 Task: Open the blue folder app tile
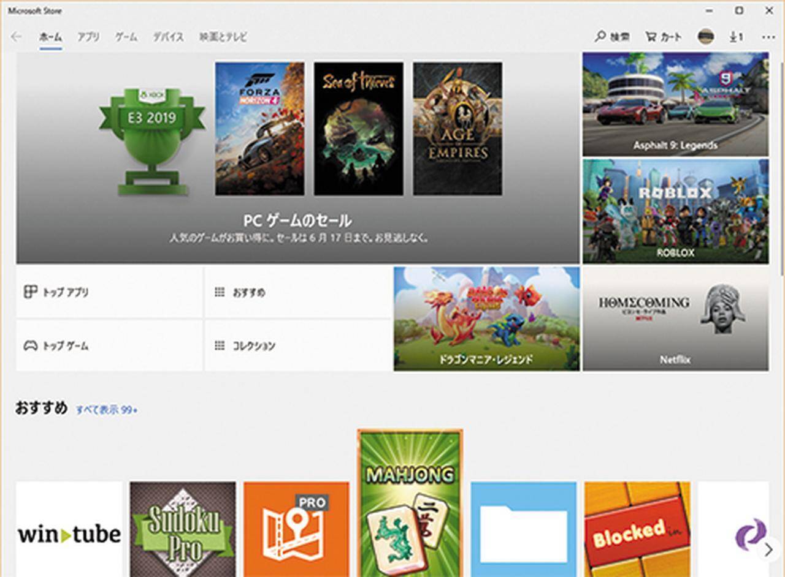524,529
